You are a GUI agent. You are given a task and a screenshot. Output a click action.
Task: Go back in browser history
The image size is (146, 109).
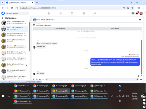click(3, 8)
